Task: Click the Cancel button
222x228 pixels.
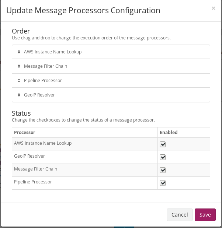Action: pyautogui.click(x=180, y=215)
